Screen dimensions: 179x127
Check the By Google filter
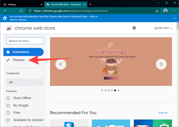(x=8, y=106)
